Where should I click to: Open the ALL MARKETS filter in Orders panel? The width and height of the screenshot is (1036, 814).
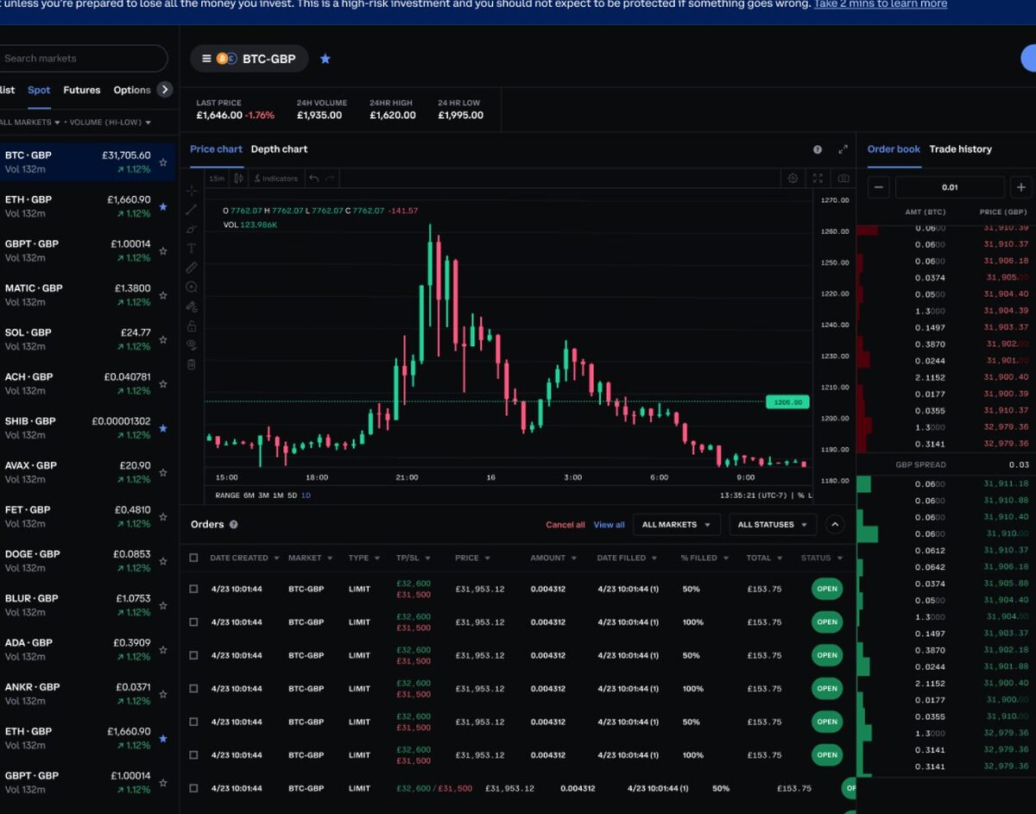pos(677,524)
